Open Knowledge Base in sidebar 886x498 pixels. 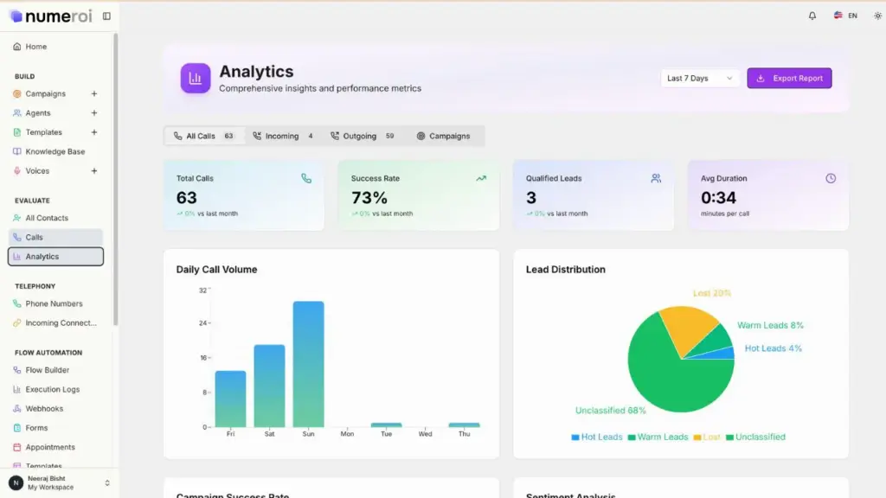[x=55, y=151]
